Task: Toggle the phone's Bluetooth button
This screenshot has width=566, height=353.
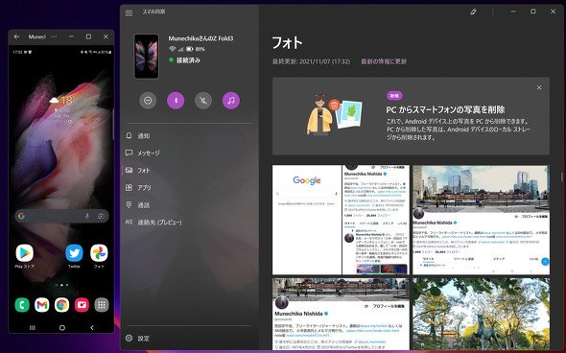Action: pos(176,101)
